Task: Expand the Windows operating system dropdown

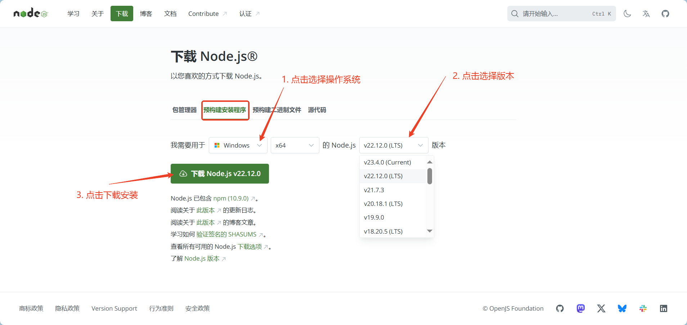Action: (x=238, y=145)
